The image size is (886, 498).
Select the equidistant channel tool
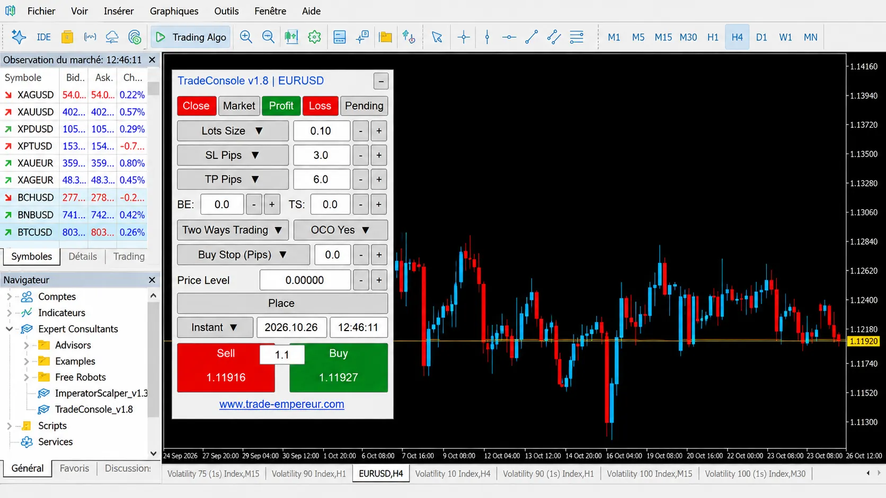point(554,37)
